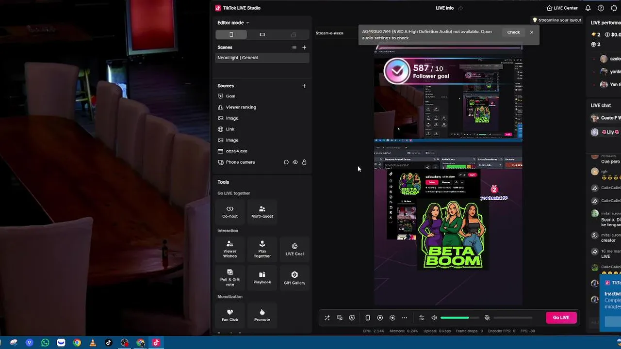
Task: Adjust the microphone volume slider
Action: 512,318
